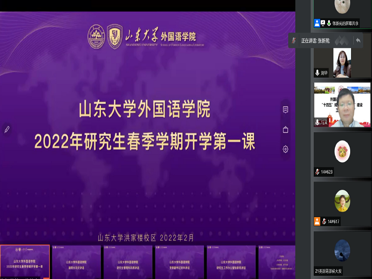Click the slide title 山东大学外国语学院
Image resolution: width=372 pixels, height=279 pixels.
(x=145, y=109)
